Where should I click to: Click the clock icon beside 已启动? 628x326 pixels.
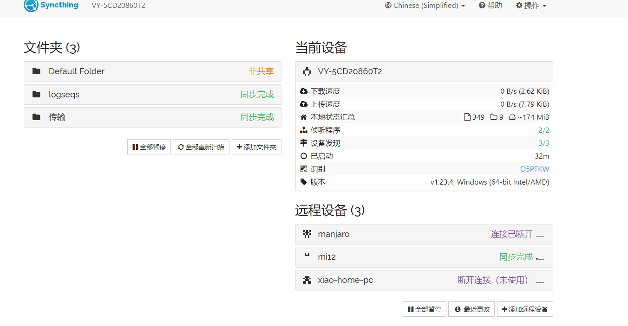[x=304, y=156]
